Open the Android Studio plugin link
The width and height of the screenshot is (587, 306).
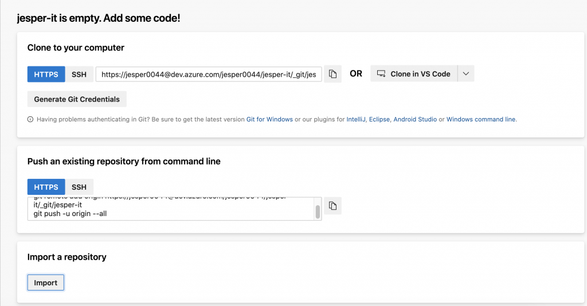(x=415, y=119)
